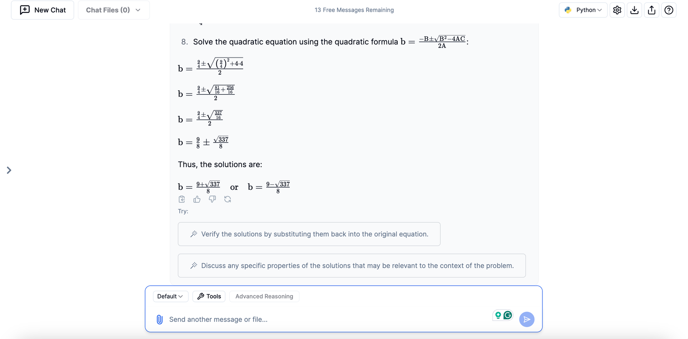Attach a file using the paperclip

tap(159, 319)
